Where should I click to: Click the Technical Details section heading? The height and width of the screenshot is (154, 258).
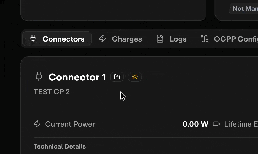click(60, 146)
